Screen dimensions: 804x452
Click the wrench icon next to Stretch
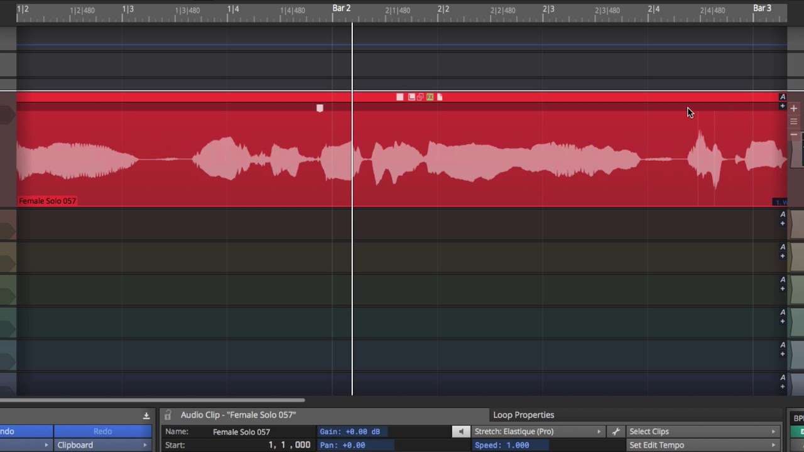click(x=616, y=431)
